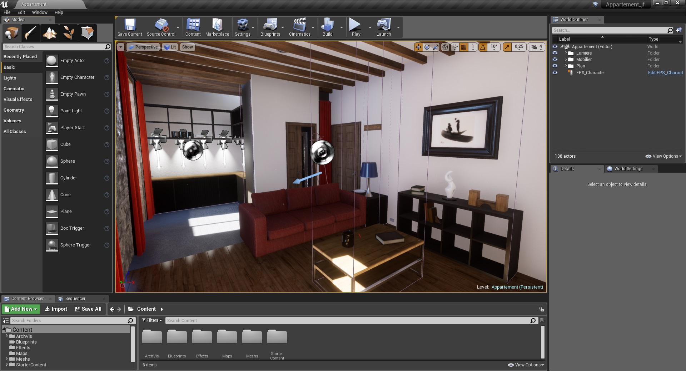The width and height of the screenshot is (686, 371).
Task: Expand the Plan folder in World Outliner
Action: pos(566,66)
